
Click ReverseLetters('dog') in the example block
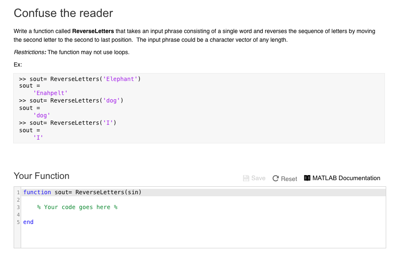[x=89, y=100]
